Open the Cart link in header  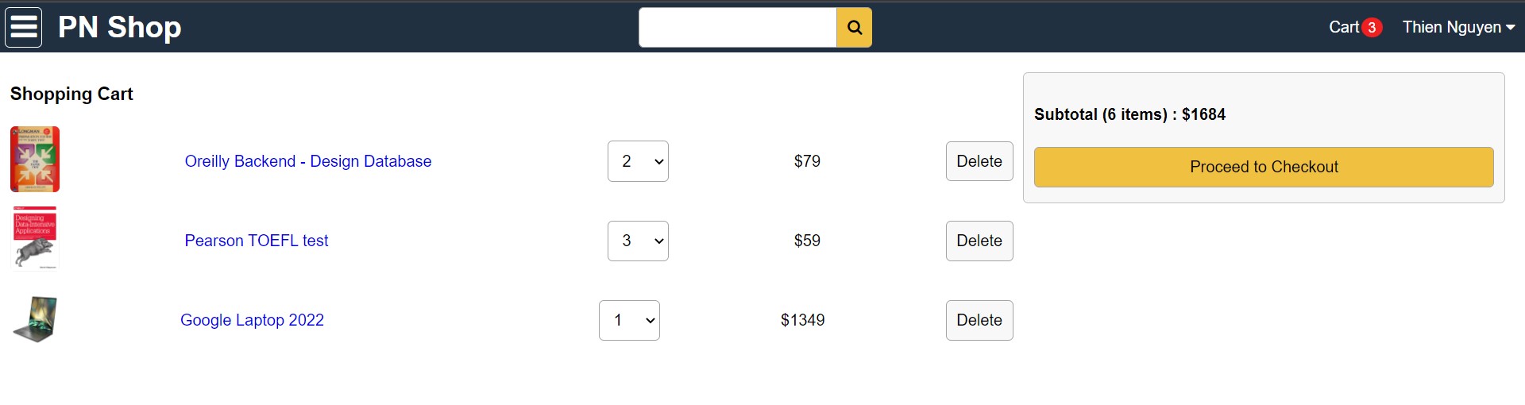click(1344, 27)
